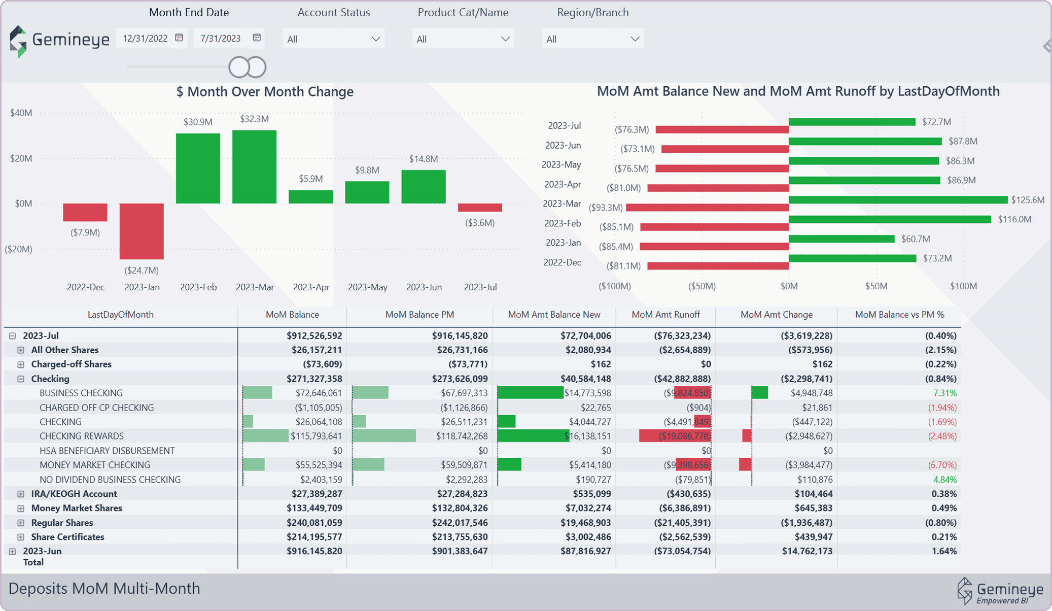Click the Gemineye logo at top left
1052x611 pixels.
(x=59, y=40)
